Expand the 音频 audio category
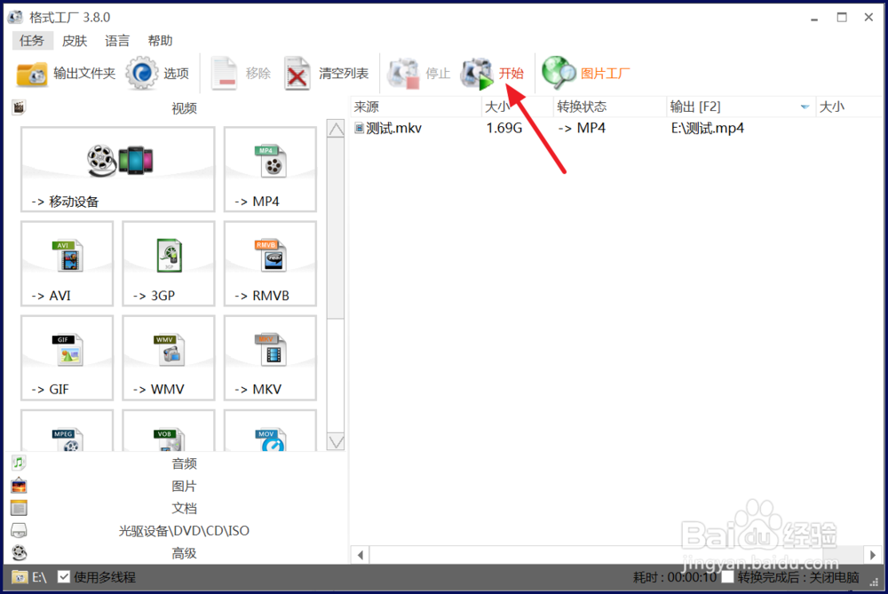 184,463
